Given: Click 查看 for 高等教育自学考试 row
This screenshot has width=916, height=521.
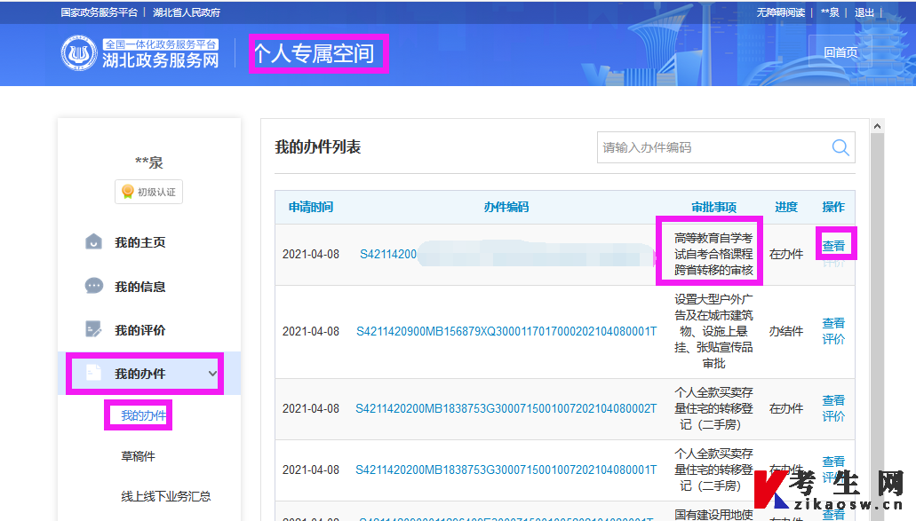Looking at the screenshot, I should pos(833,246).
